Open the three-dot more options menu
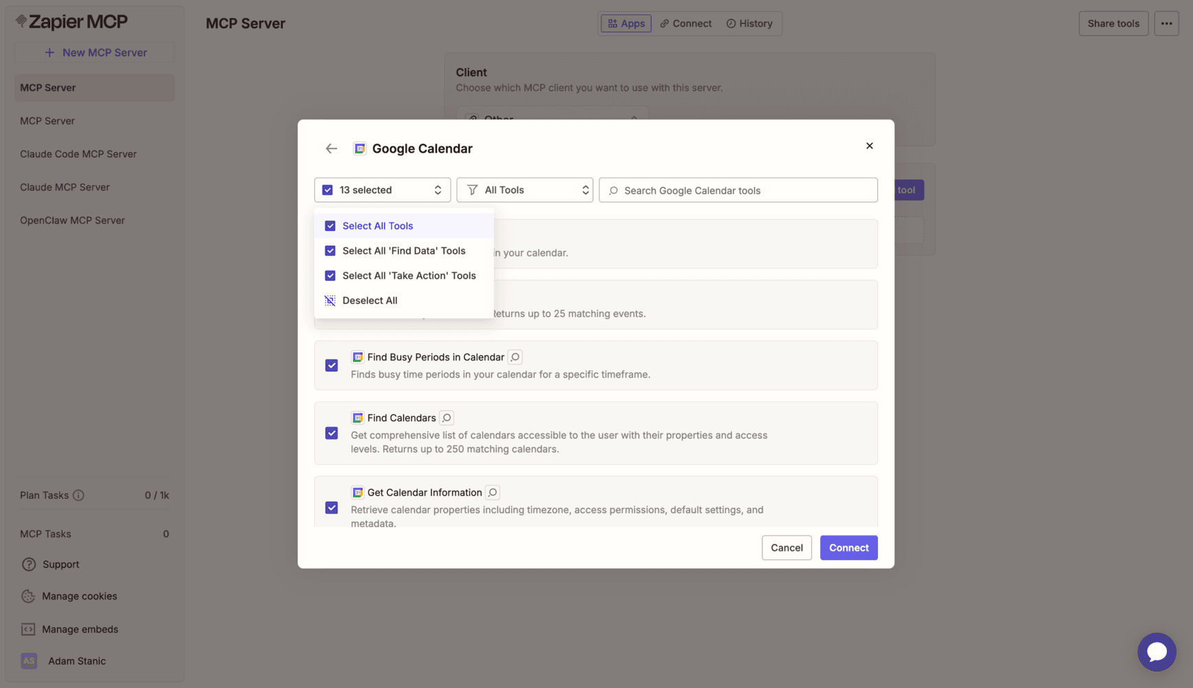Image resolution: width=1193 pixels, height=688 pixels. click(1166, 23)
